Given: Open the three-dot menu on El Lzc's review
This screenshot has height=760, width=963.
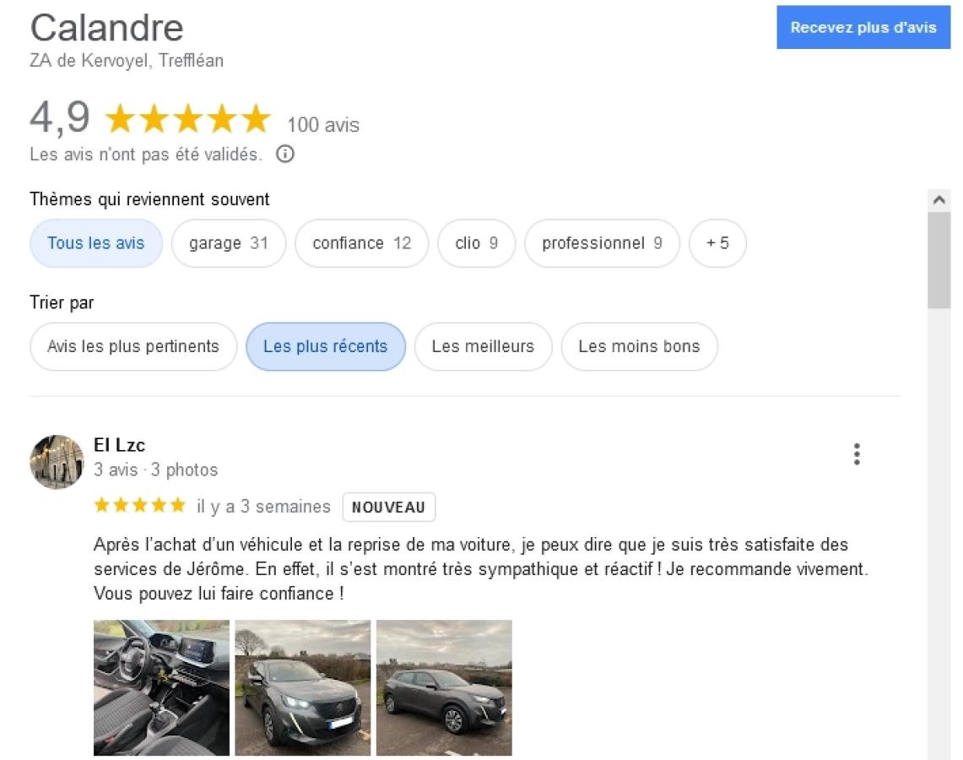Looking at the screenshot, I should (857, 454).
